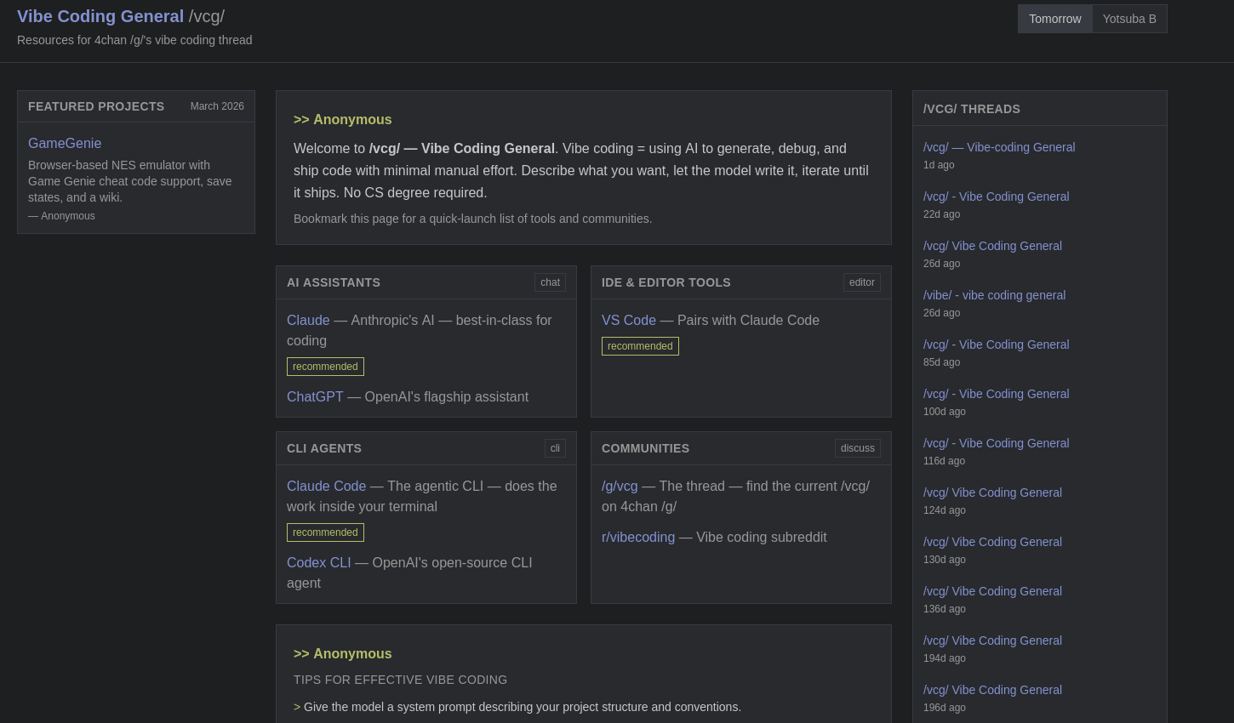Open the Vibe Coding General thread from 124d ago
This screenshot has width=1234, height=723.
(992, 492)
